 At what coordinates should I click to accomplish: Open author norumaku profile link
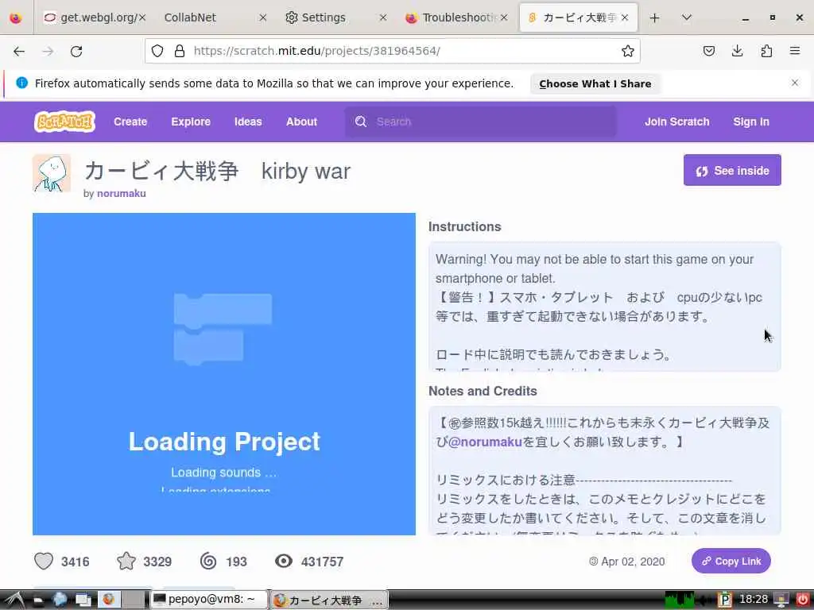click(122, 194)
